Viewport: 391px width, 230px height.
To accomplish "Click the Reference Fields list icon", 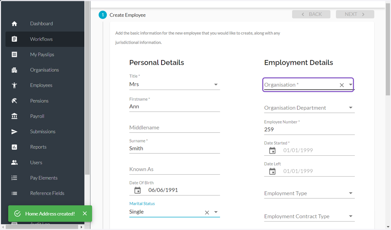I will click(x=14, y=193).
